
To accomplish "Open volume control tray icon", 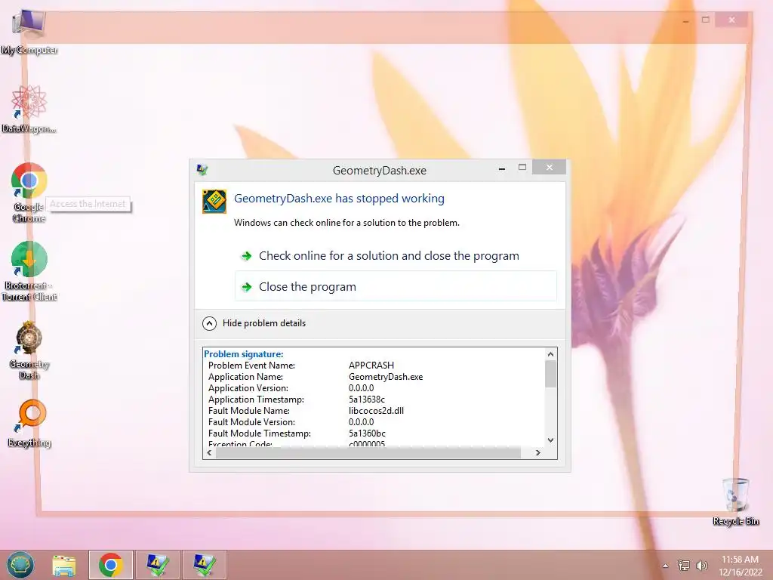I will pyautogui.click(x=701, y=565).
